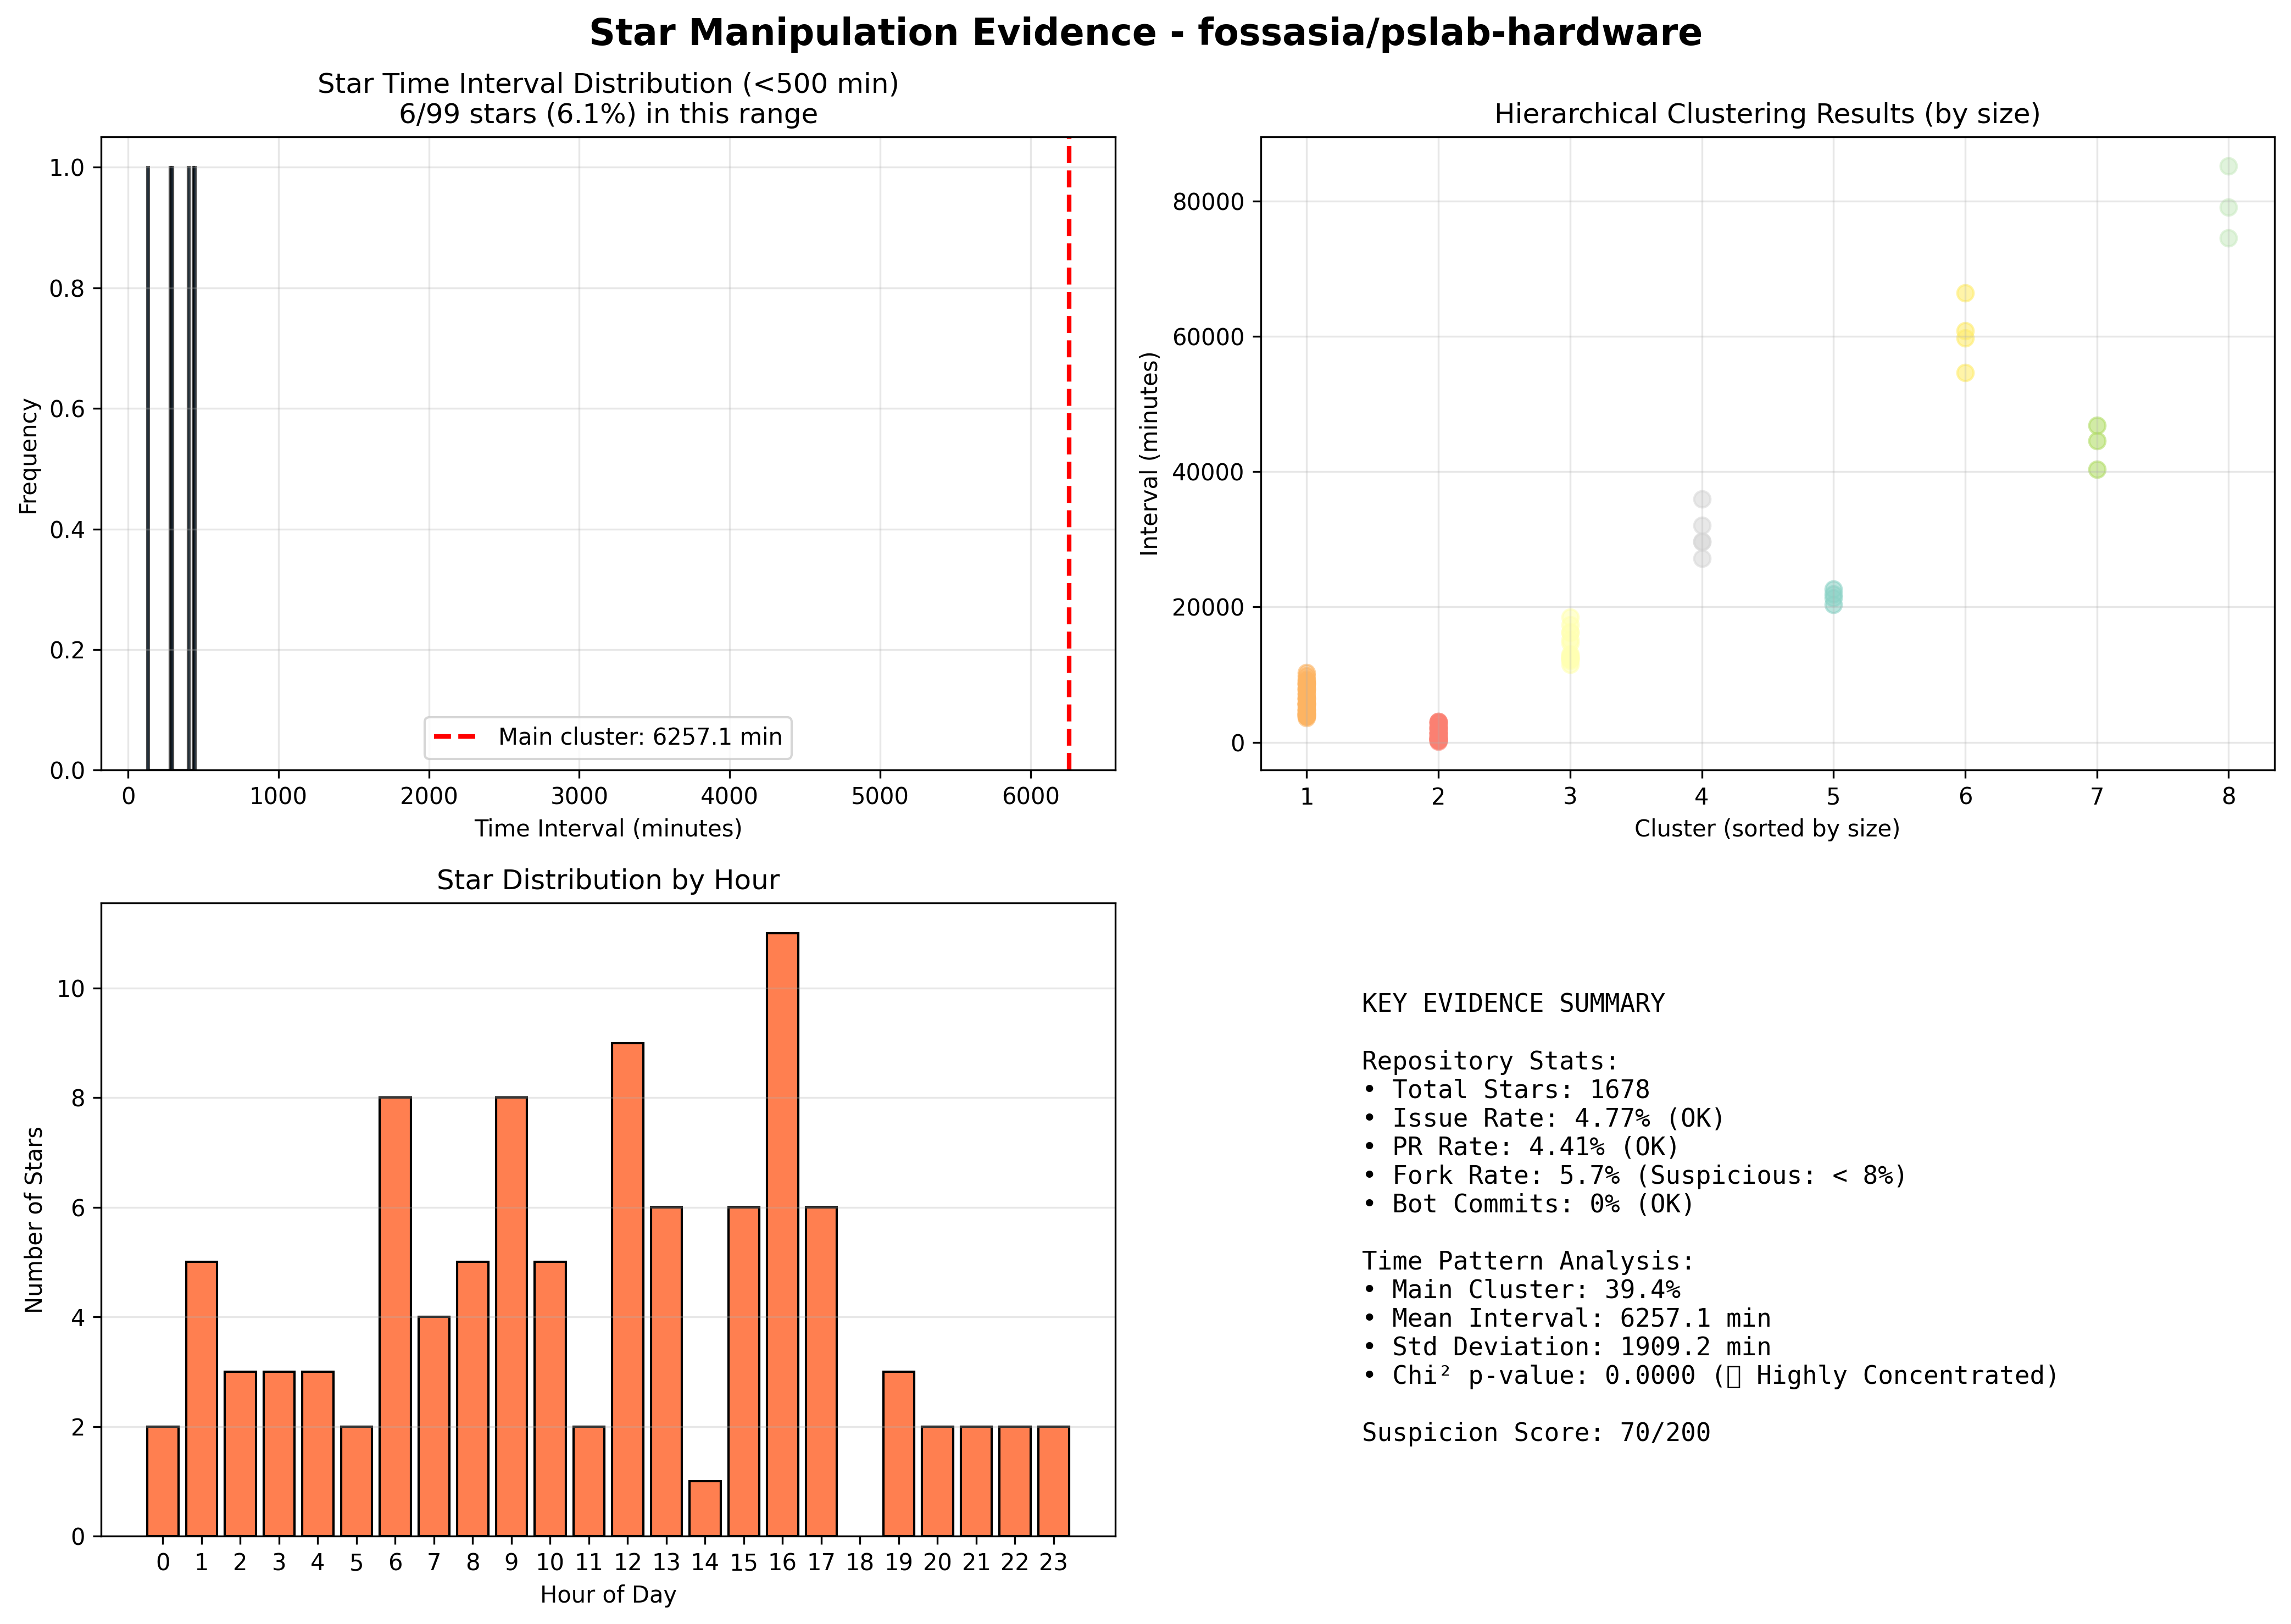Click the main figure title mentioning fossasia/pslab-hardware
Image resolution: width=2291 pixels, height=1624 pixels.
pyautogui.click(x=1144, y=33)
